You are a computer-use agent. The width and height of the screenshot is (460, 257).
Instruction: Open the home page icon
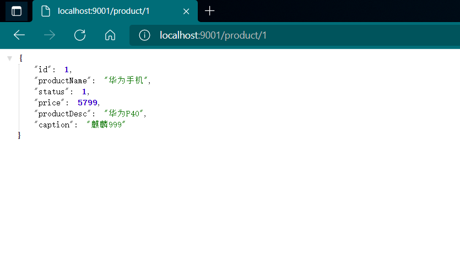pos(110,35)
